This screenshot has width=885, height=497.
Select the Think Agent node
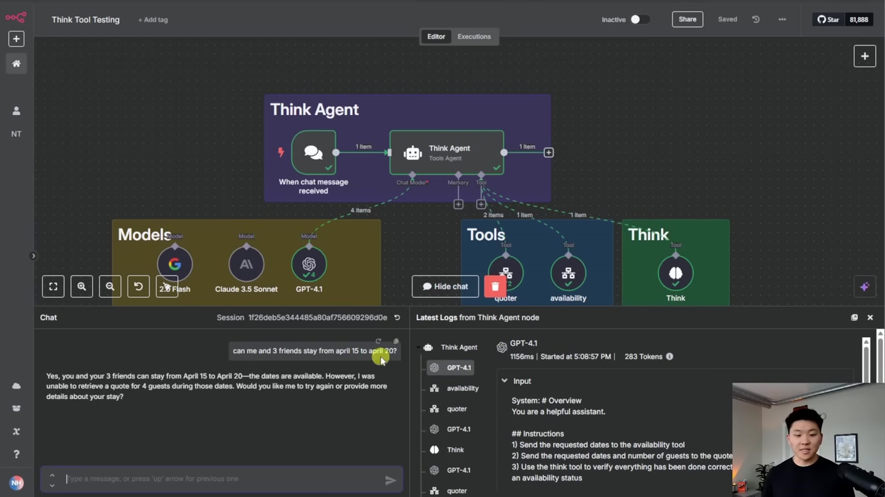pos(446,153)
